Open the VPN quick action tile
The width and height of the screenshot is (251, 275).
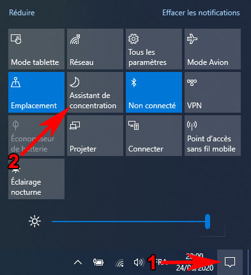pos(213,92)
